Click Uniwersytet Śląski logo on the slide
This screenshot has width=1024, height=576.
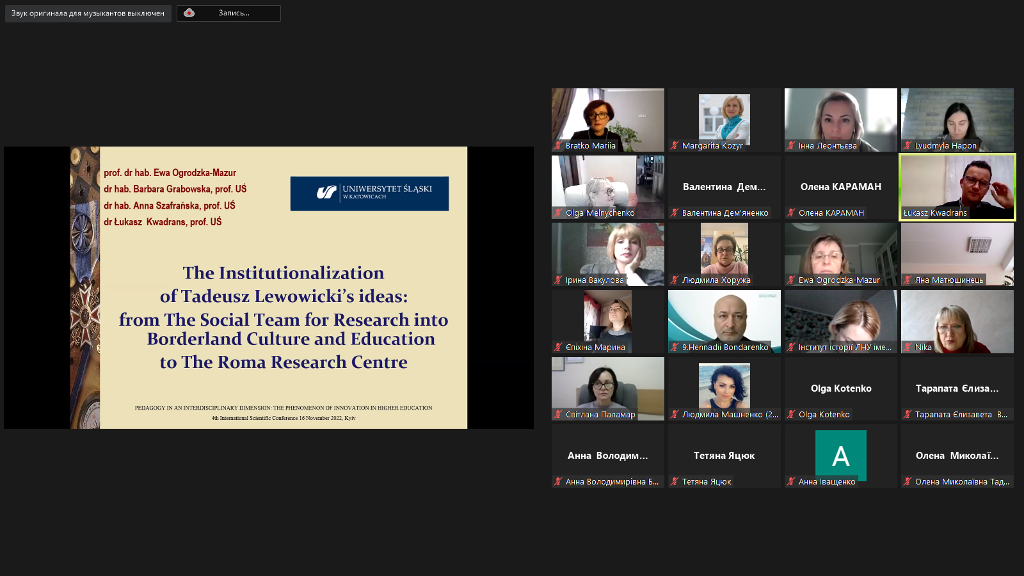click(x=369, y=193)
